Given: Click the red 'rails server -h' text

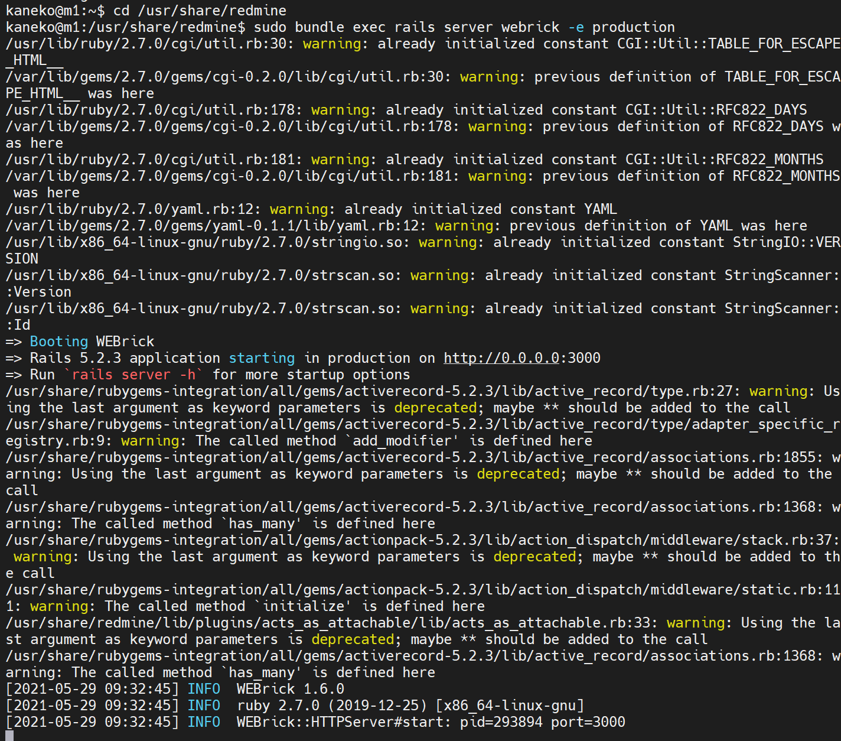Looking at the screenshot, I should coord(133,375).
